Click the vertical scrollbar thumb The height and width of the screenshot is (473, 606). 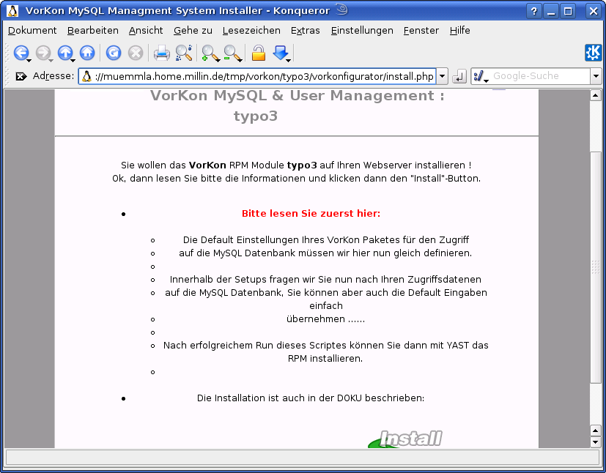(595, 267)
